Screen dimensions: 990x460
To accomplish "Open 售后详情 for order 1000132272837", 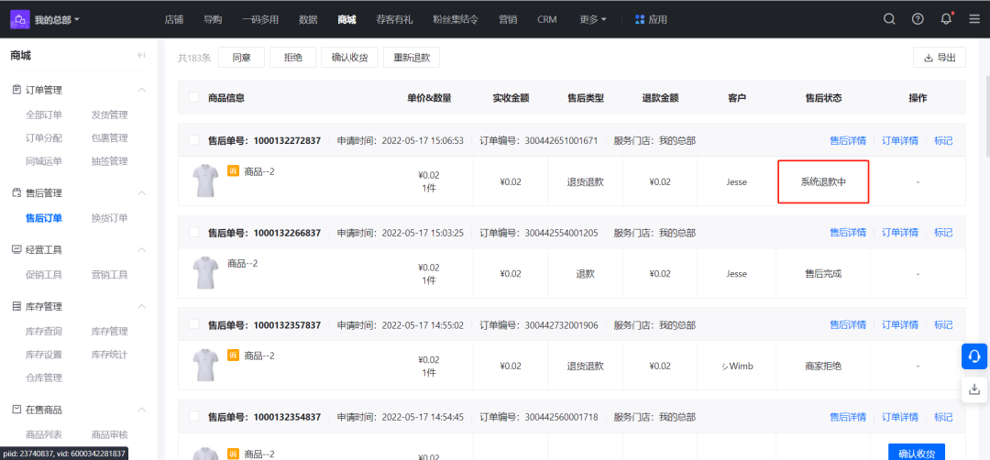I will click(847, 141).
